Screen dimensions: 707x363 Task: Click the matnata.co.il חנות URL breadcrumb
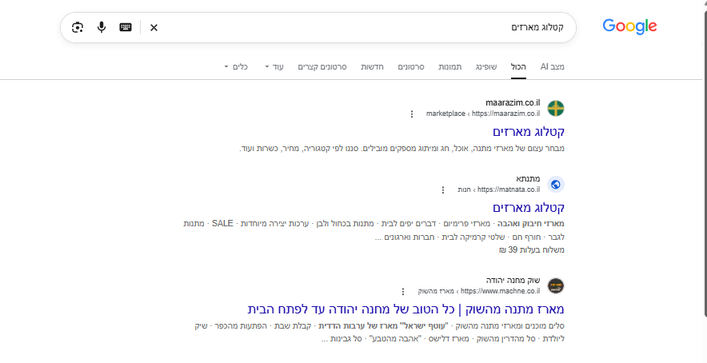tap(499, 189)
